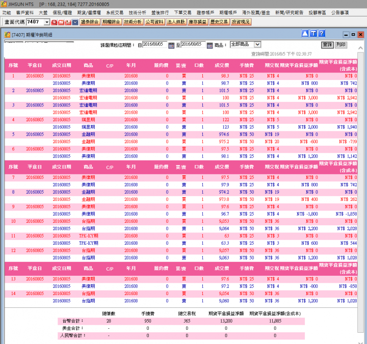The width and height of the screenshot is (367, 344).
Task: Click total transaction tax value 365
Action: tap(187, 321)
